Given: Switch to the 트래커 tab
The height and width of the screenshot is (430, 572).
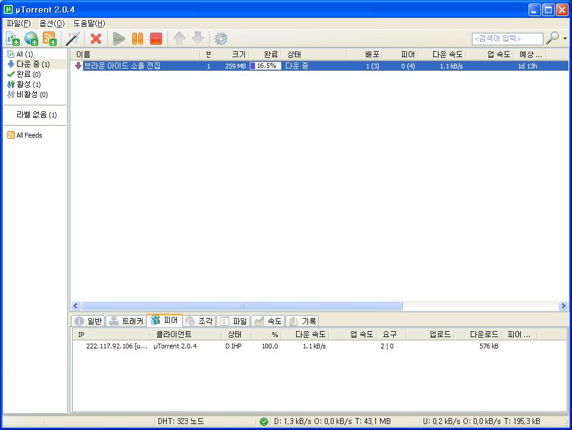Looking at the screenshot, I should click(126, 321).
